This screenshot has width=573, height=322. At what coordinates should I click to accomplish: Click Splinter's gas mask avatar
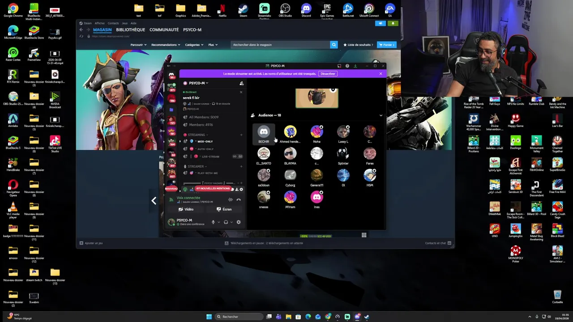click(343, 154)
